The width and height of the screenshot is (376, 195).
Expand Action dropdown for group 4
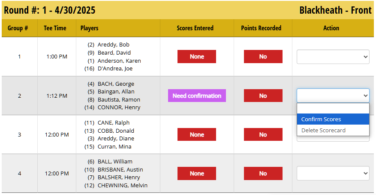(333, 173)
